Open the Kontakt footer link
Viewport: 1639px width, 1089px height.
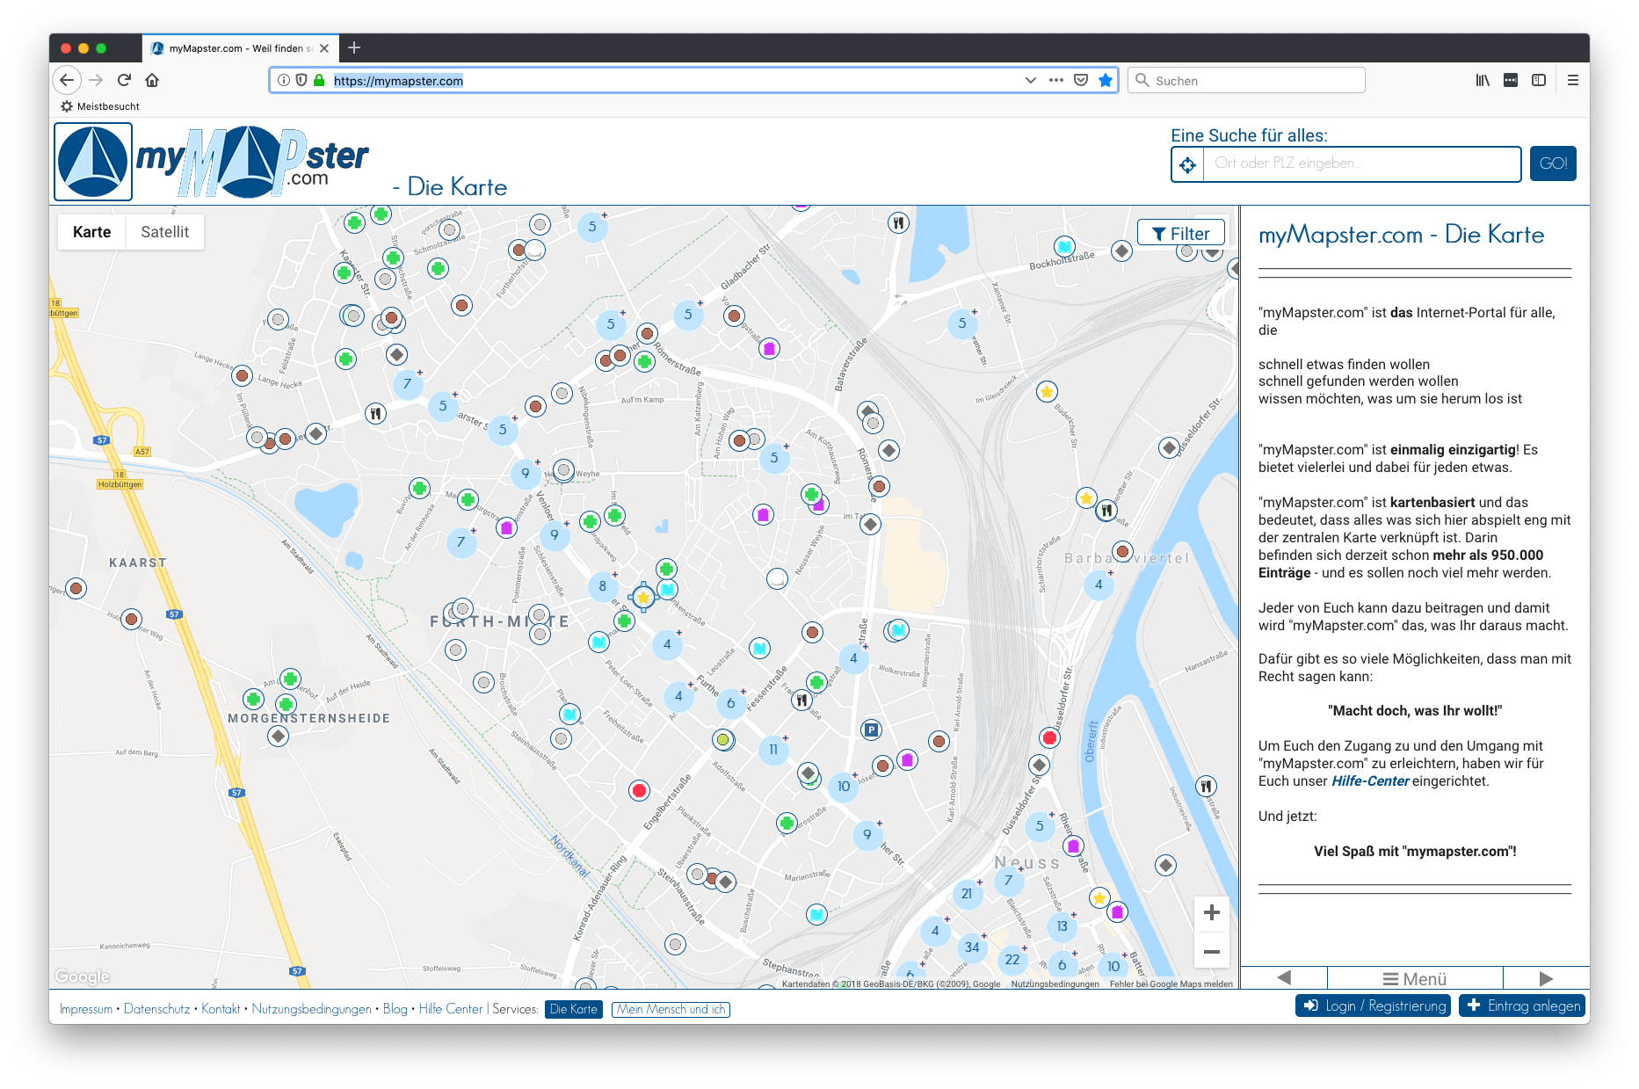click(221, 1009)
